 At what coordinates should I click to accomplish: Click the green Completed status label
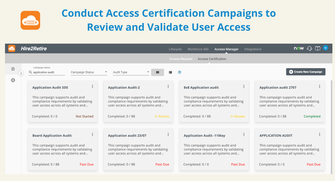pyautogui.click(x=312, y=116)
